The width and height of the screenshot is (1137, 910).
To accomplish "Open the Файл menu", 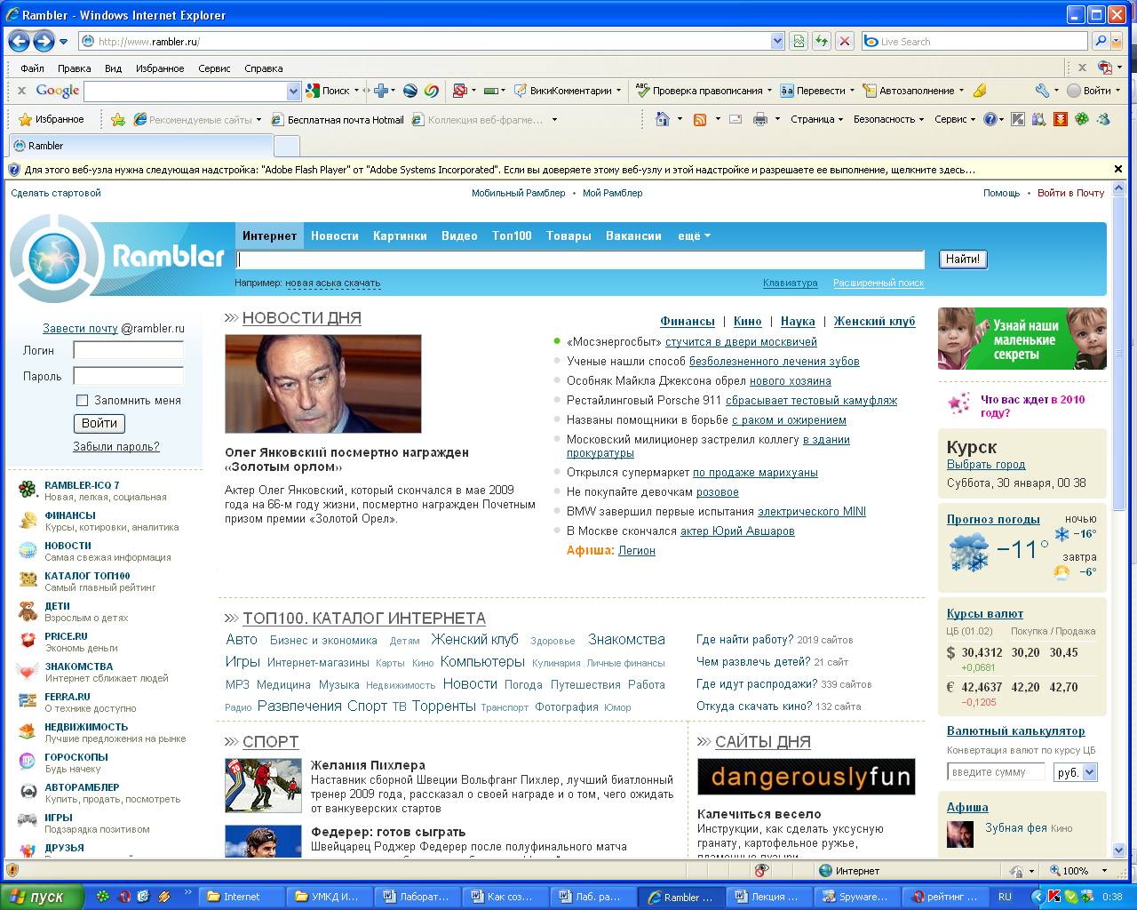I will click(x=32, y=68).
